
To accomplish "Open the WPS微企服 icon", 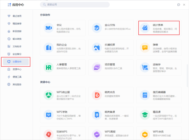I will pyautogui.click(x=49, y=94).
